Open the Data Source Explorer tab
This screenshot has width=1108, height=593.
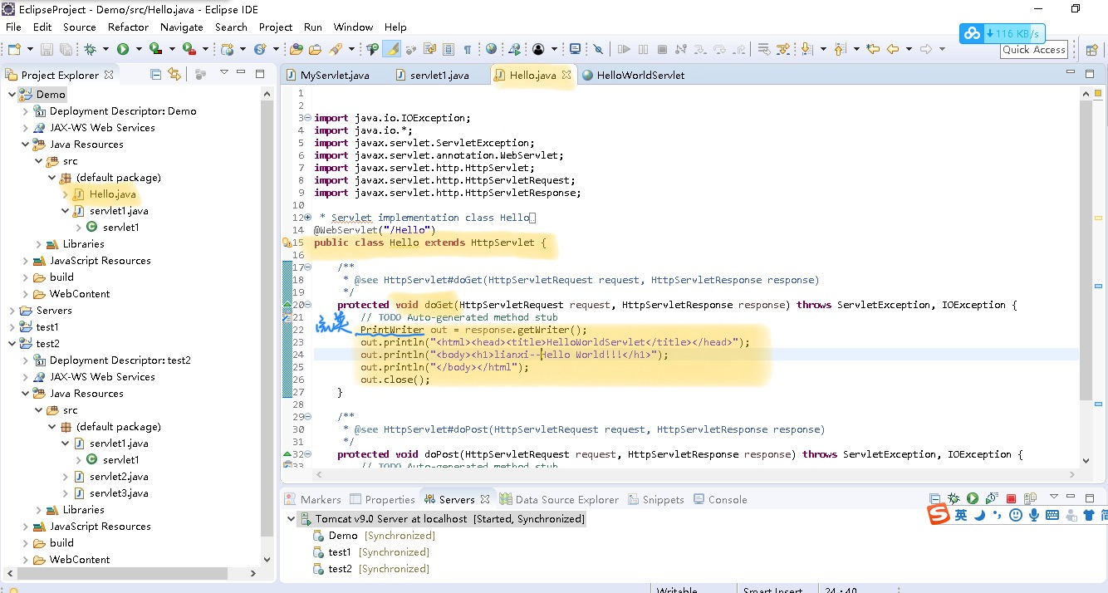pyautogui.click(x=559, y=499)
